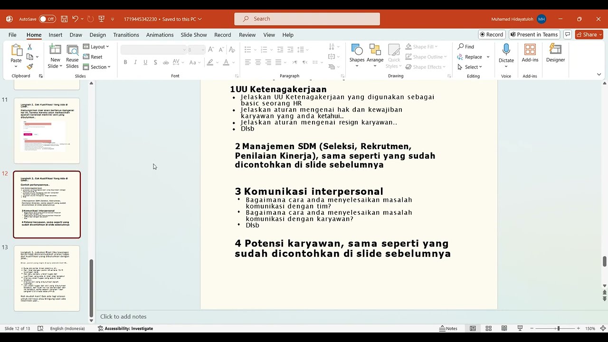Viewport: 608px width, 342px height.
Task: Toggle Bold formatting
Action: coord(125,62)
